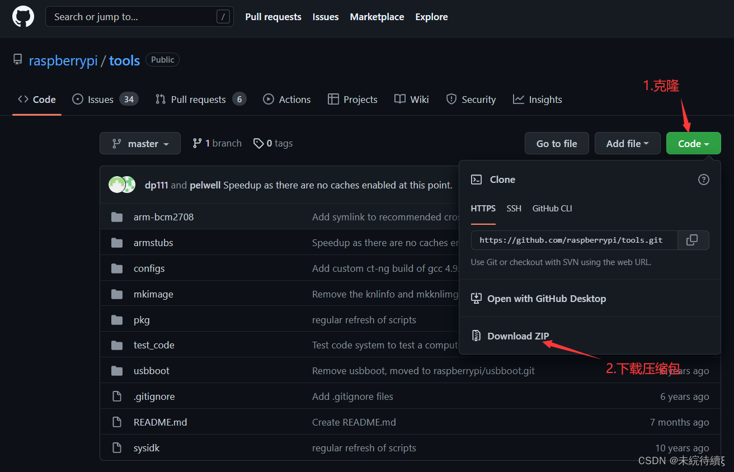Expand the Add file dropdown
734x472 pixels.
point(628,144)
